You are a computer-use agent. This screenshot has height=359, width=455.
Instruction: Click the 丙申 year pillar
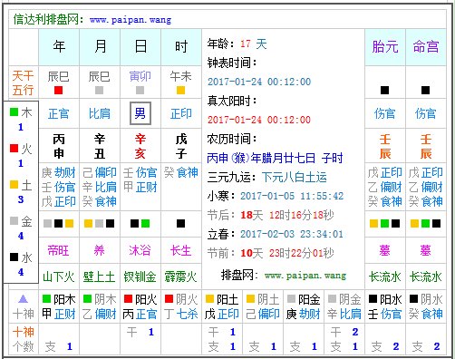point(59,146)
